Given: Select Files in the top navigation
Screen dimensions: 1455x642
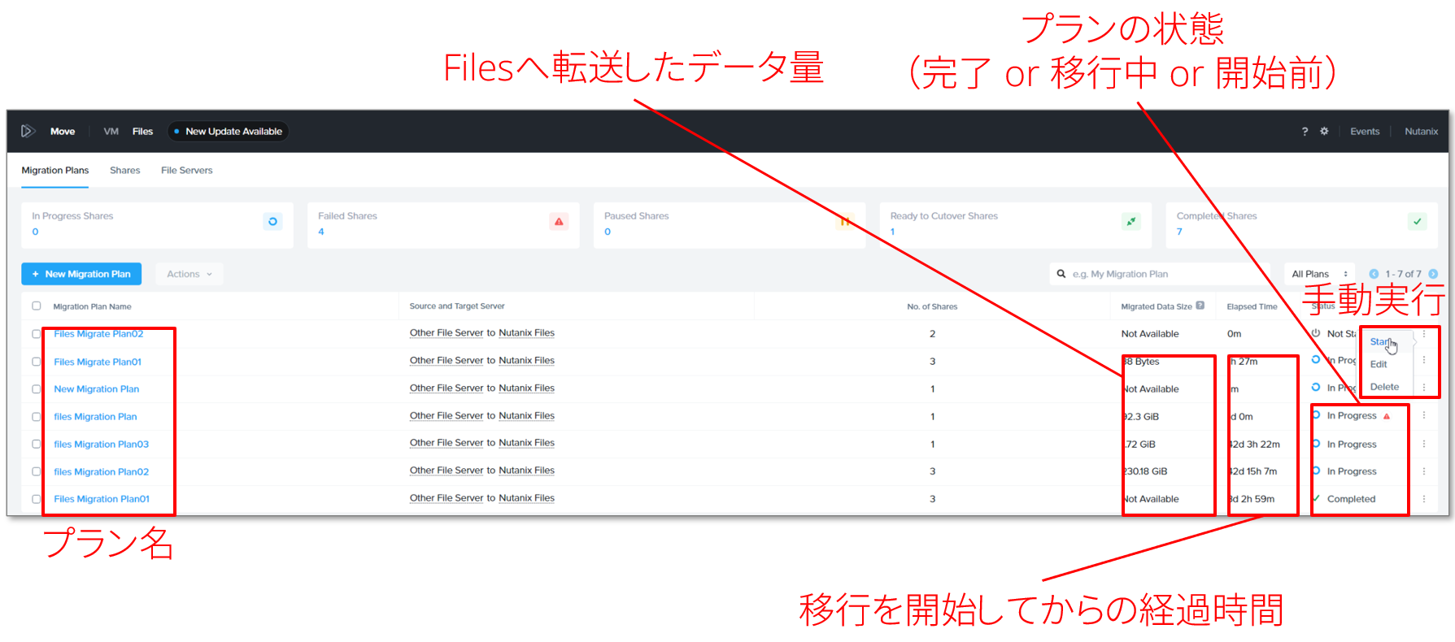Looking at the screenshot, I should click(x=143, y=131).
